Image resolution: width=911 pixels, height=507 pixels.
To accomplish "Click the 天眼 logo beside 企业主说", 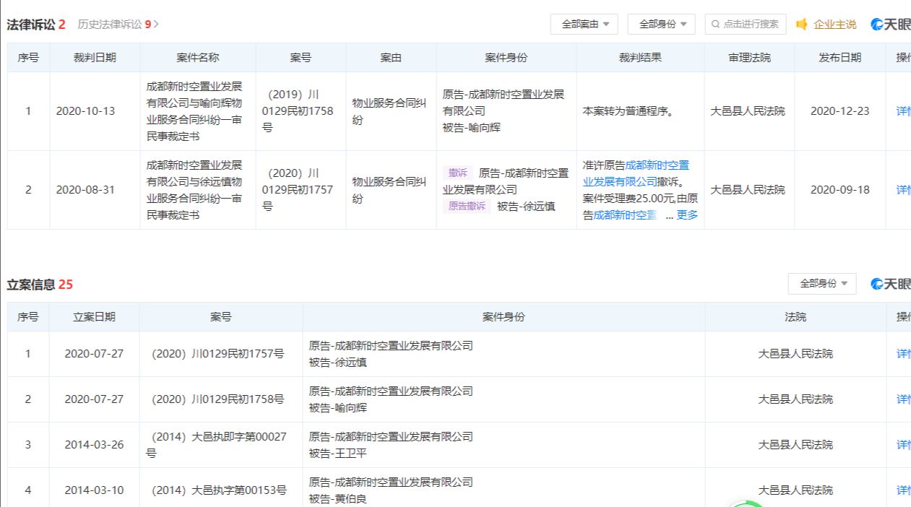I will (x=891, y=25).
